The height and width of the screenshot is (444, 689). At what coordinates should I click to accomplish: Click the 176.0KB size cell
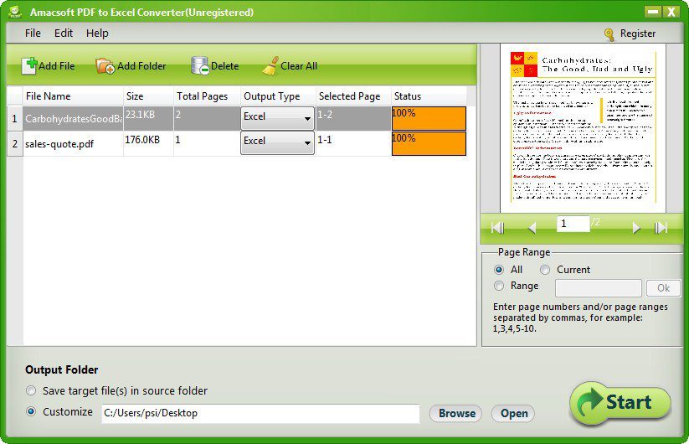coord(148,143)
